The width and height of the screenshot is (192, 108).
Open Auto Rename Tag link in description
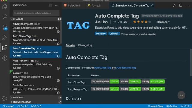coord(126,68)
